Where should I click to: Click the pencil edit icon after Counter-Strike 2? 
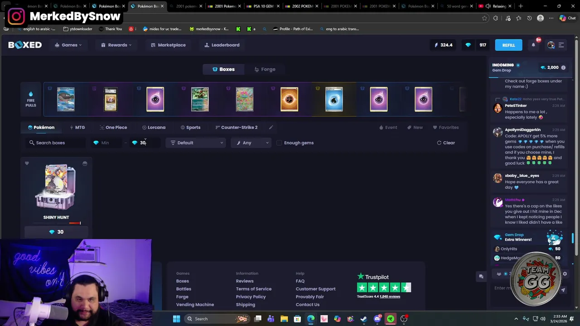click(271, 127)
